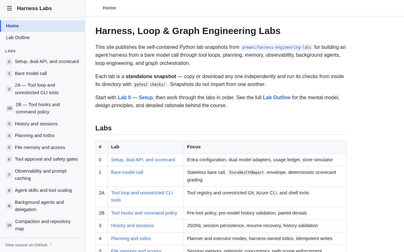The width and height of the screenshot is (404, 252).
Task: Click the 'JSONL session persistence' focus cell
Action: point(265,226)
